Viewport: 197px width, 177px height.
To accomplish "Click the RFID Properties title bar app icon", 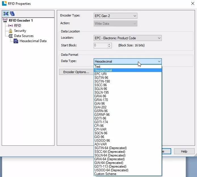I will click(4, 4).
